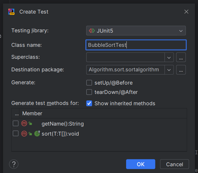Click the Class name field BubbleSortTest
The width and height of the screenshot is (198, 173).
point(136,45)
